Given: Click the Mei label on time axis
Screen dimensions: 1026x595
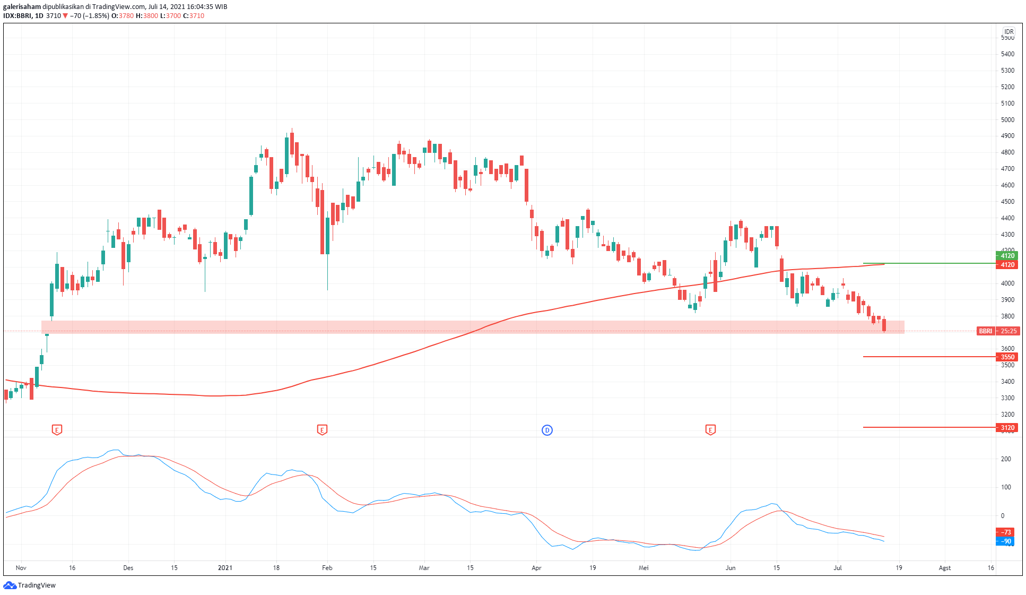Looking at the screenshot, I should pyautogui.click(x=644, y=567).
